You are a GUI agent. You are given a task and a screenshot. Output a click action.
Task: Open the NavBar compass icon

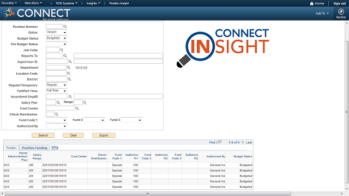tap(341, 11)
